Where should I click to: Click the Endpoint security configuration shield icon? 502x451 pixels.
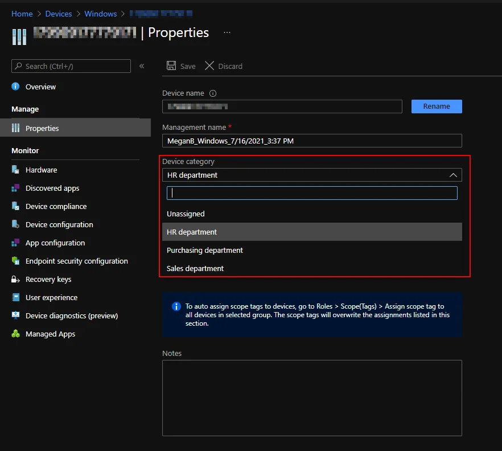coord(15,261)
